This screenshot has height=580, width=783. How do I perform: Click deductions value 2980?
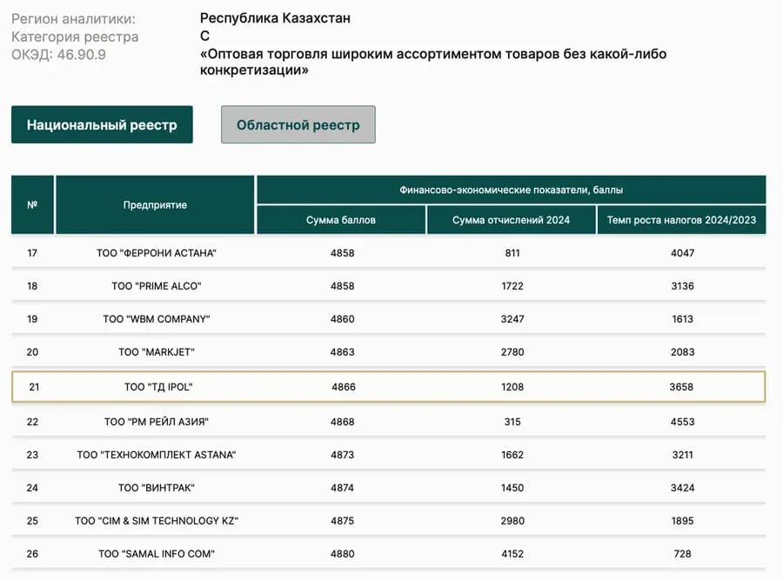(x=512, y=521)
